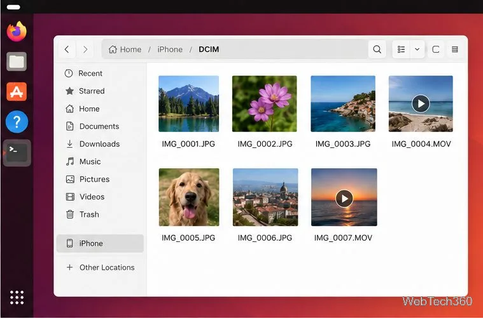Viewport: 483px width, 318px height.
Task: Open Starred in the sidebar
Action: [100, 91]
